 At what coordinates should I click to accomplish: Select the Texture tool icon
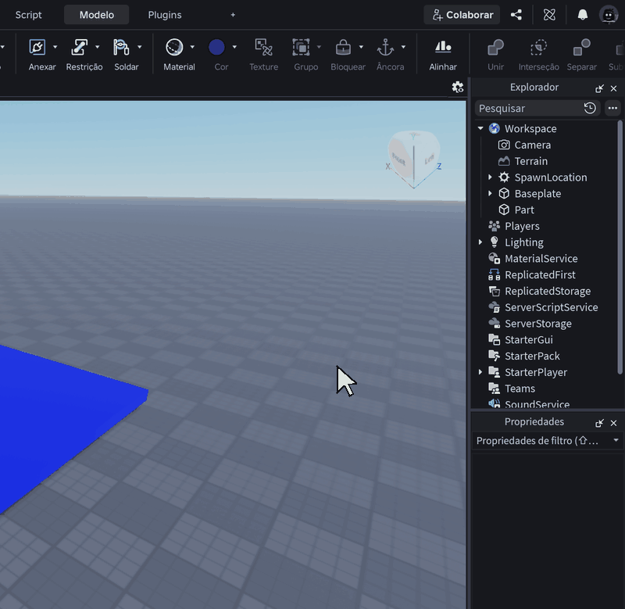pyautogui.click(x=263, y=47)
